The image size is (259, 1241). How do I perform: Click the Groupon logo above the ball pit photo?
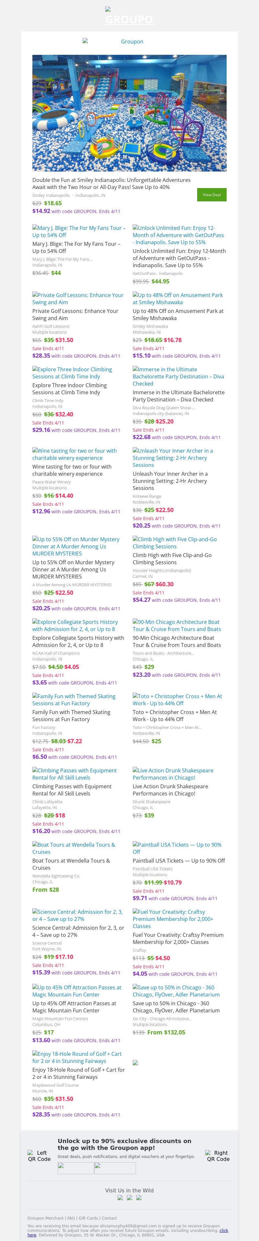coord(129,42)
